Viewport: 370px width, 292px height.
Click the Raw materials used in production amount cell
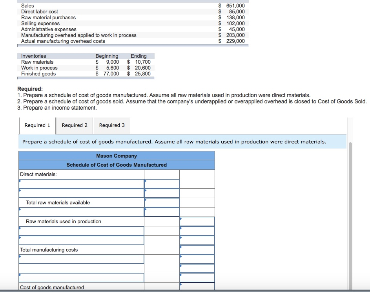point(196,221)
